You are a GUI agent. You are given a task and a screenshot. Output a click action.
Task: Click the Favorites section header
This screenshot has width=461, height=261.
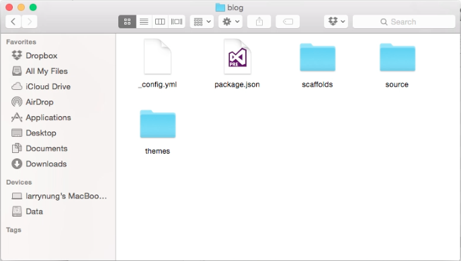click(22, 42)
